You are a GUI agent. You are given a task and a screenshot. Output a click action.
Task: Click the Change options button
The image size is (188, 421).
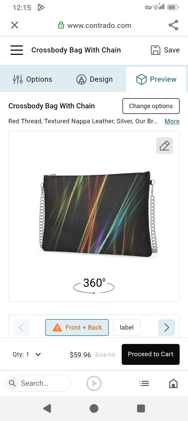click(151, 106)
